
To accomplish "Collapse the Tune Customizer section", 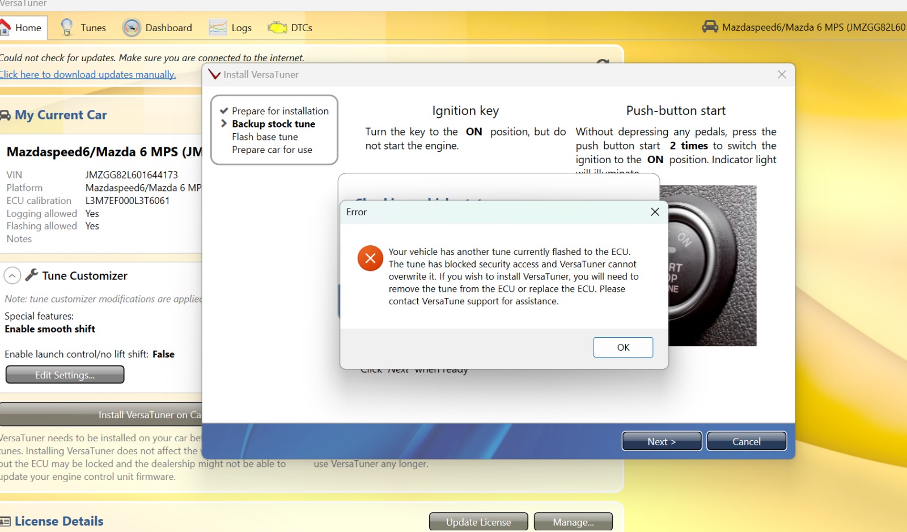I will 12,275.
